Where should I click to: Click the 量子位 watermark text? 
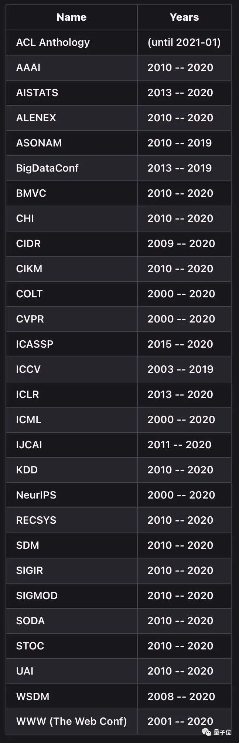222,732
